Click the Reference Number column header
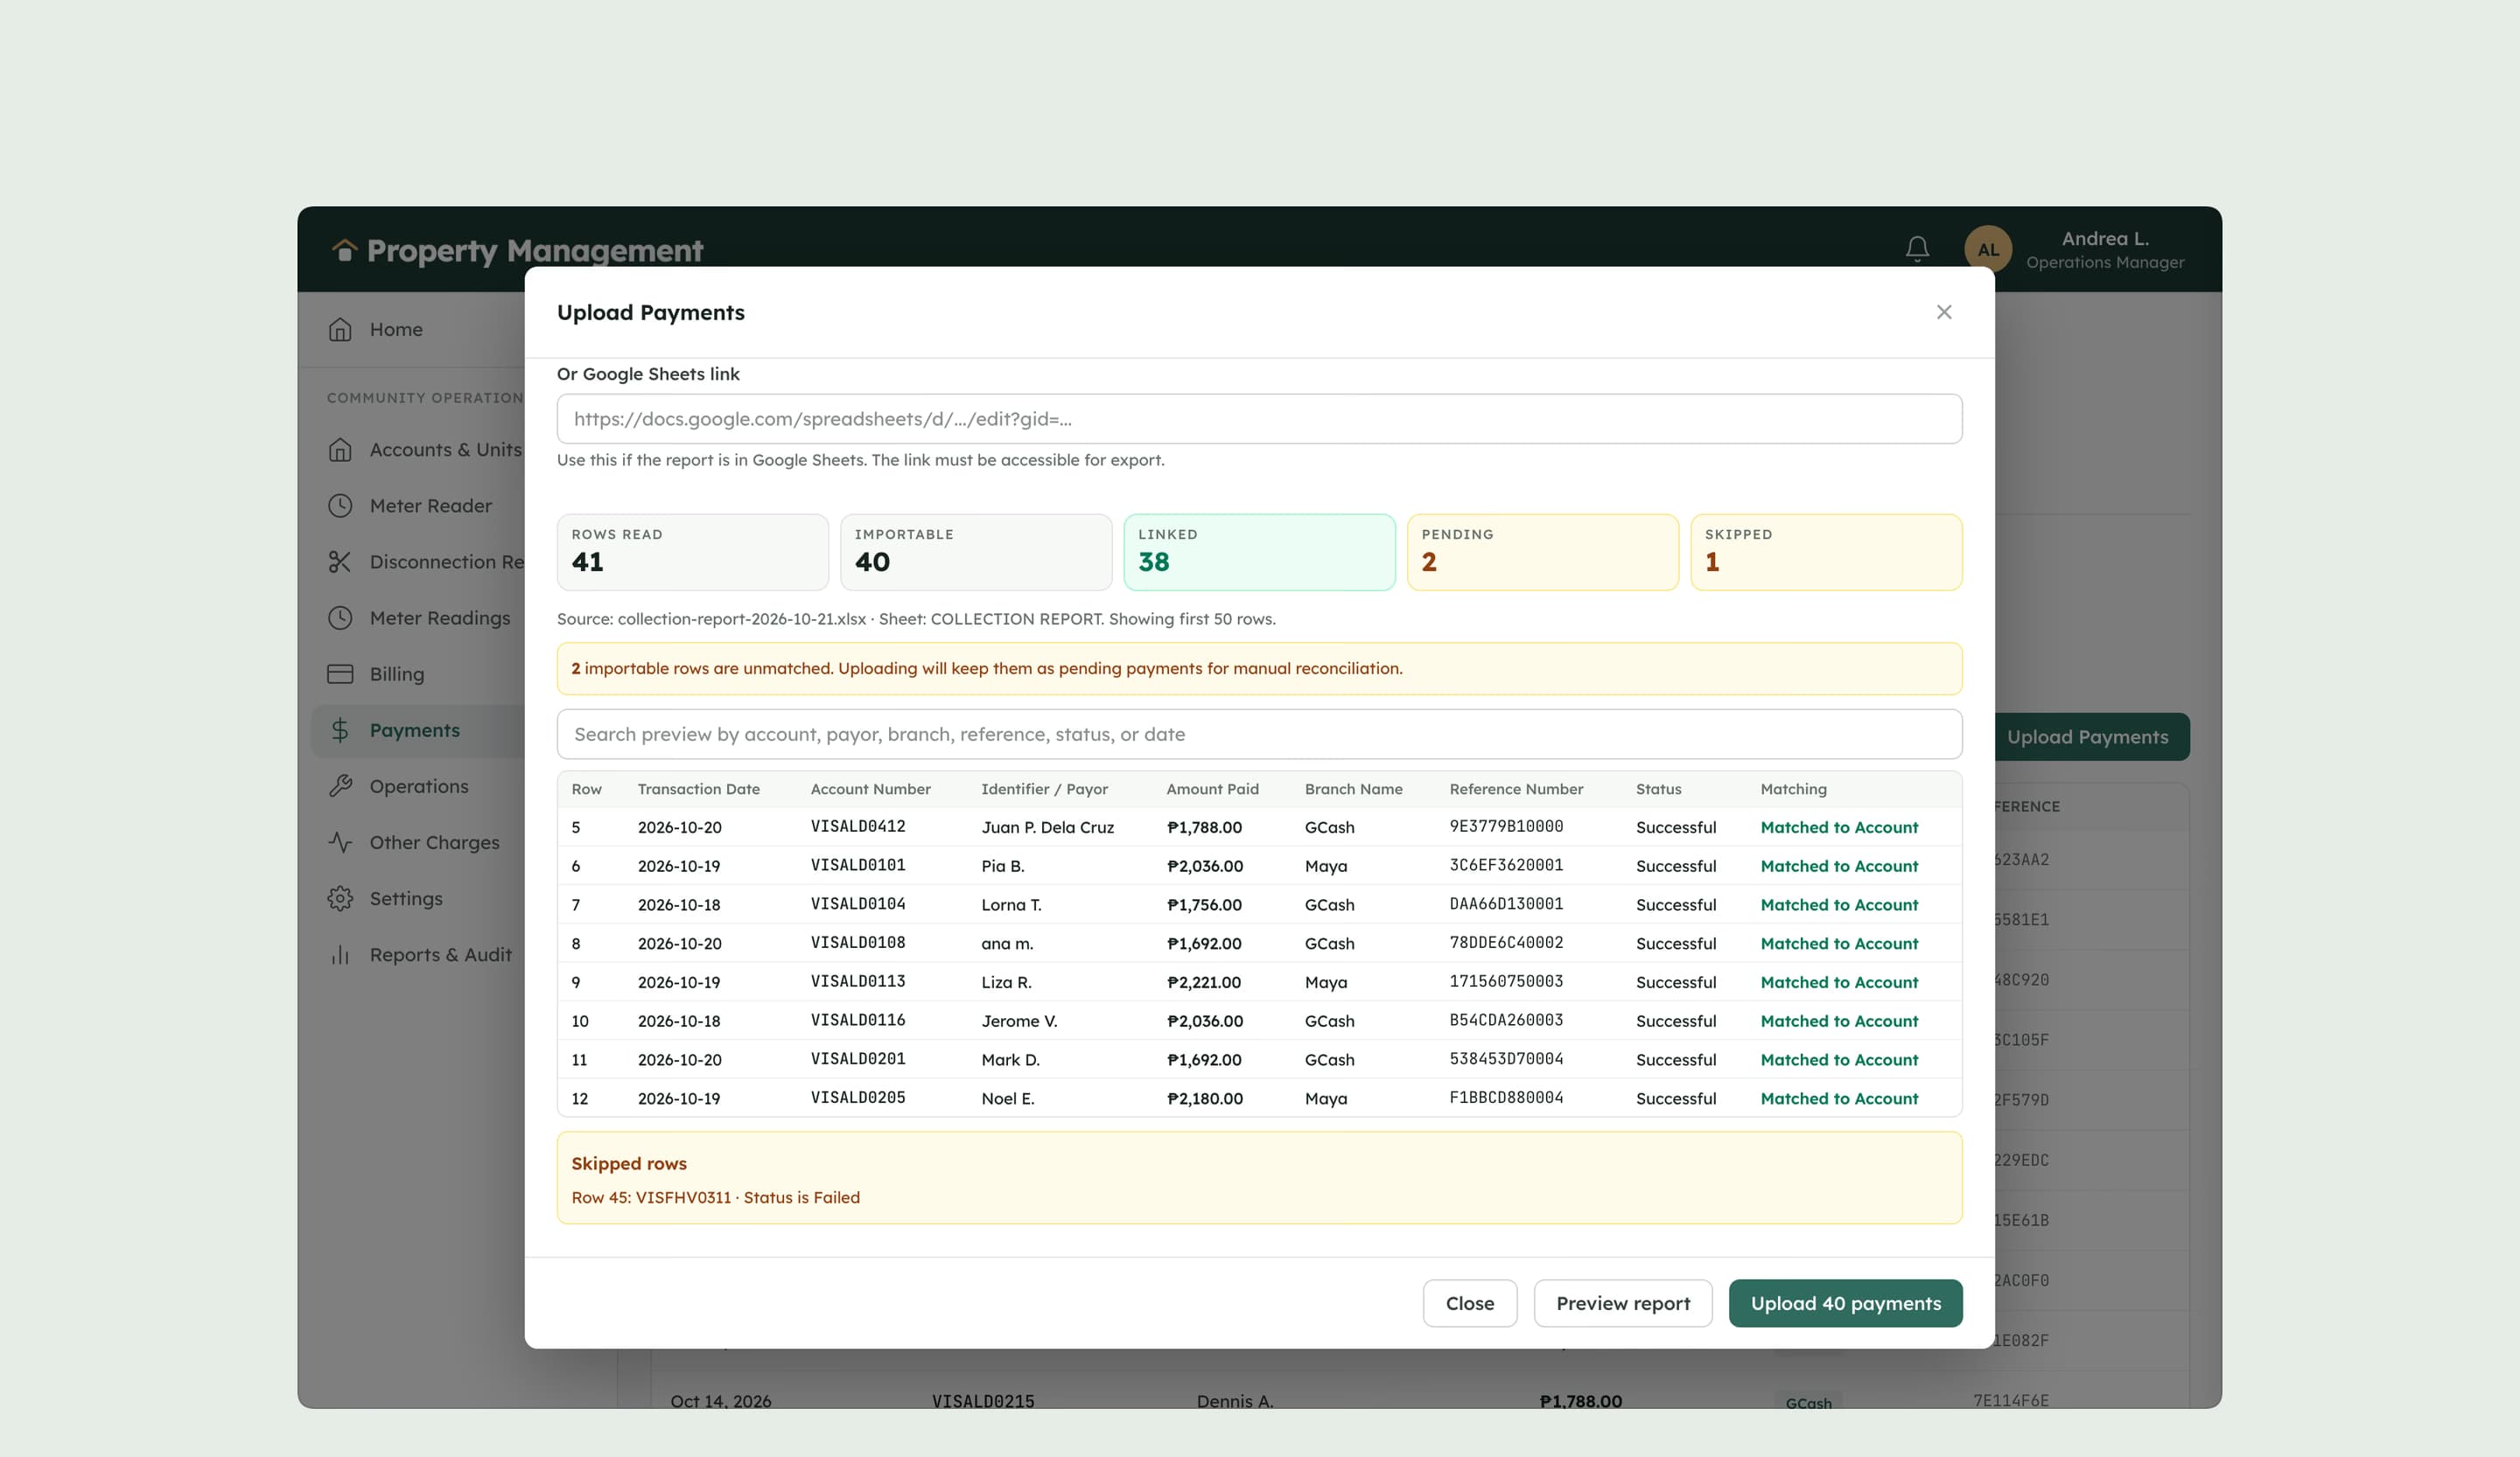The image size is (2520, 1457). point(1516,789)
